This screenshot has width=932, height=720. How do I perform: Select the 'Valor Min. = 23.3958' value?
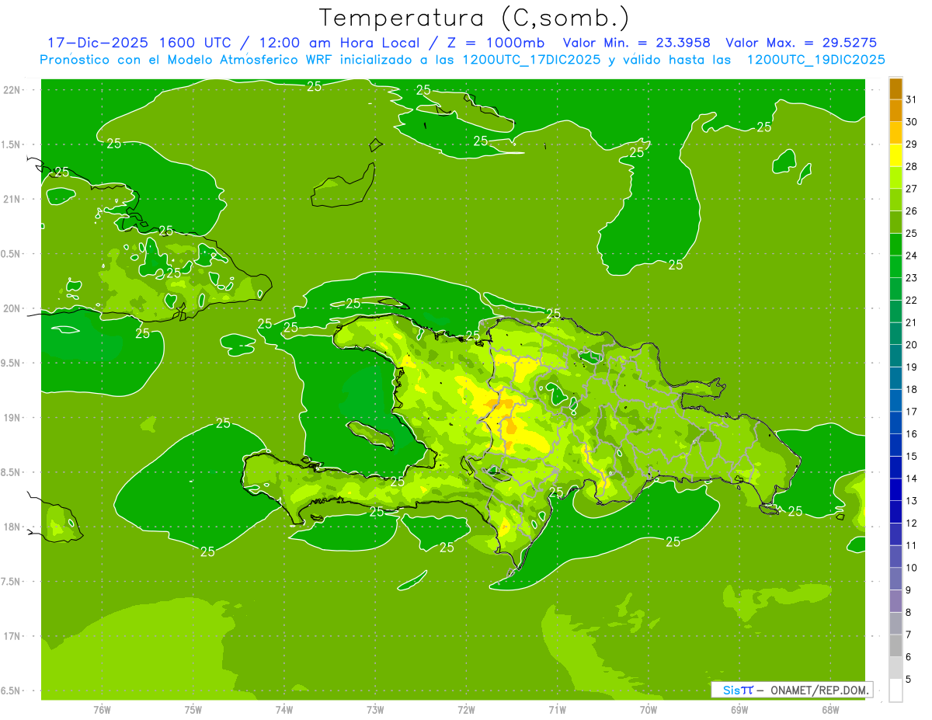pyautogui.click(x=636, y=43)
